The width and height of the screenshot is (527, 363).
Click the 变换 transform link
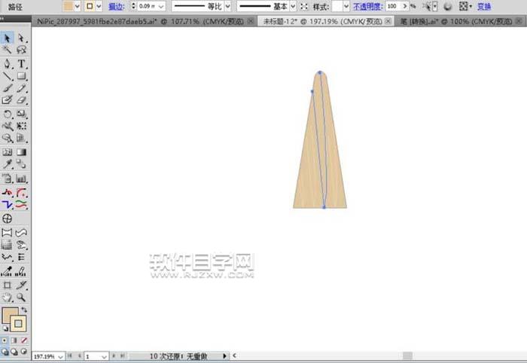point(484,6)
